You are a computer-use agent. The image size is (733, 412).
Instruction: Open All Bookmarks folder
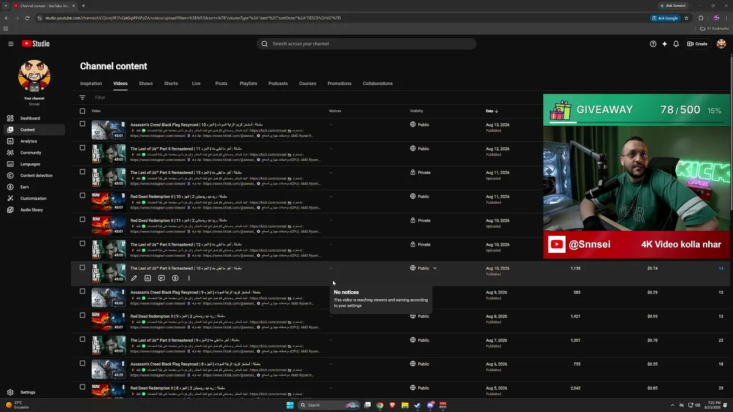[714, 29]
